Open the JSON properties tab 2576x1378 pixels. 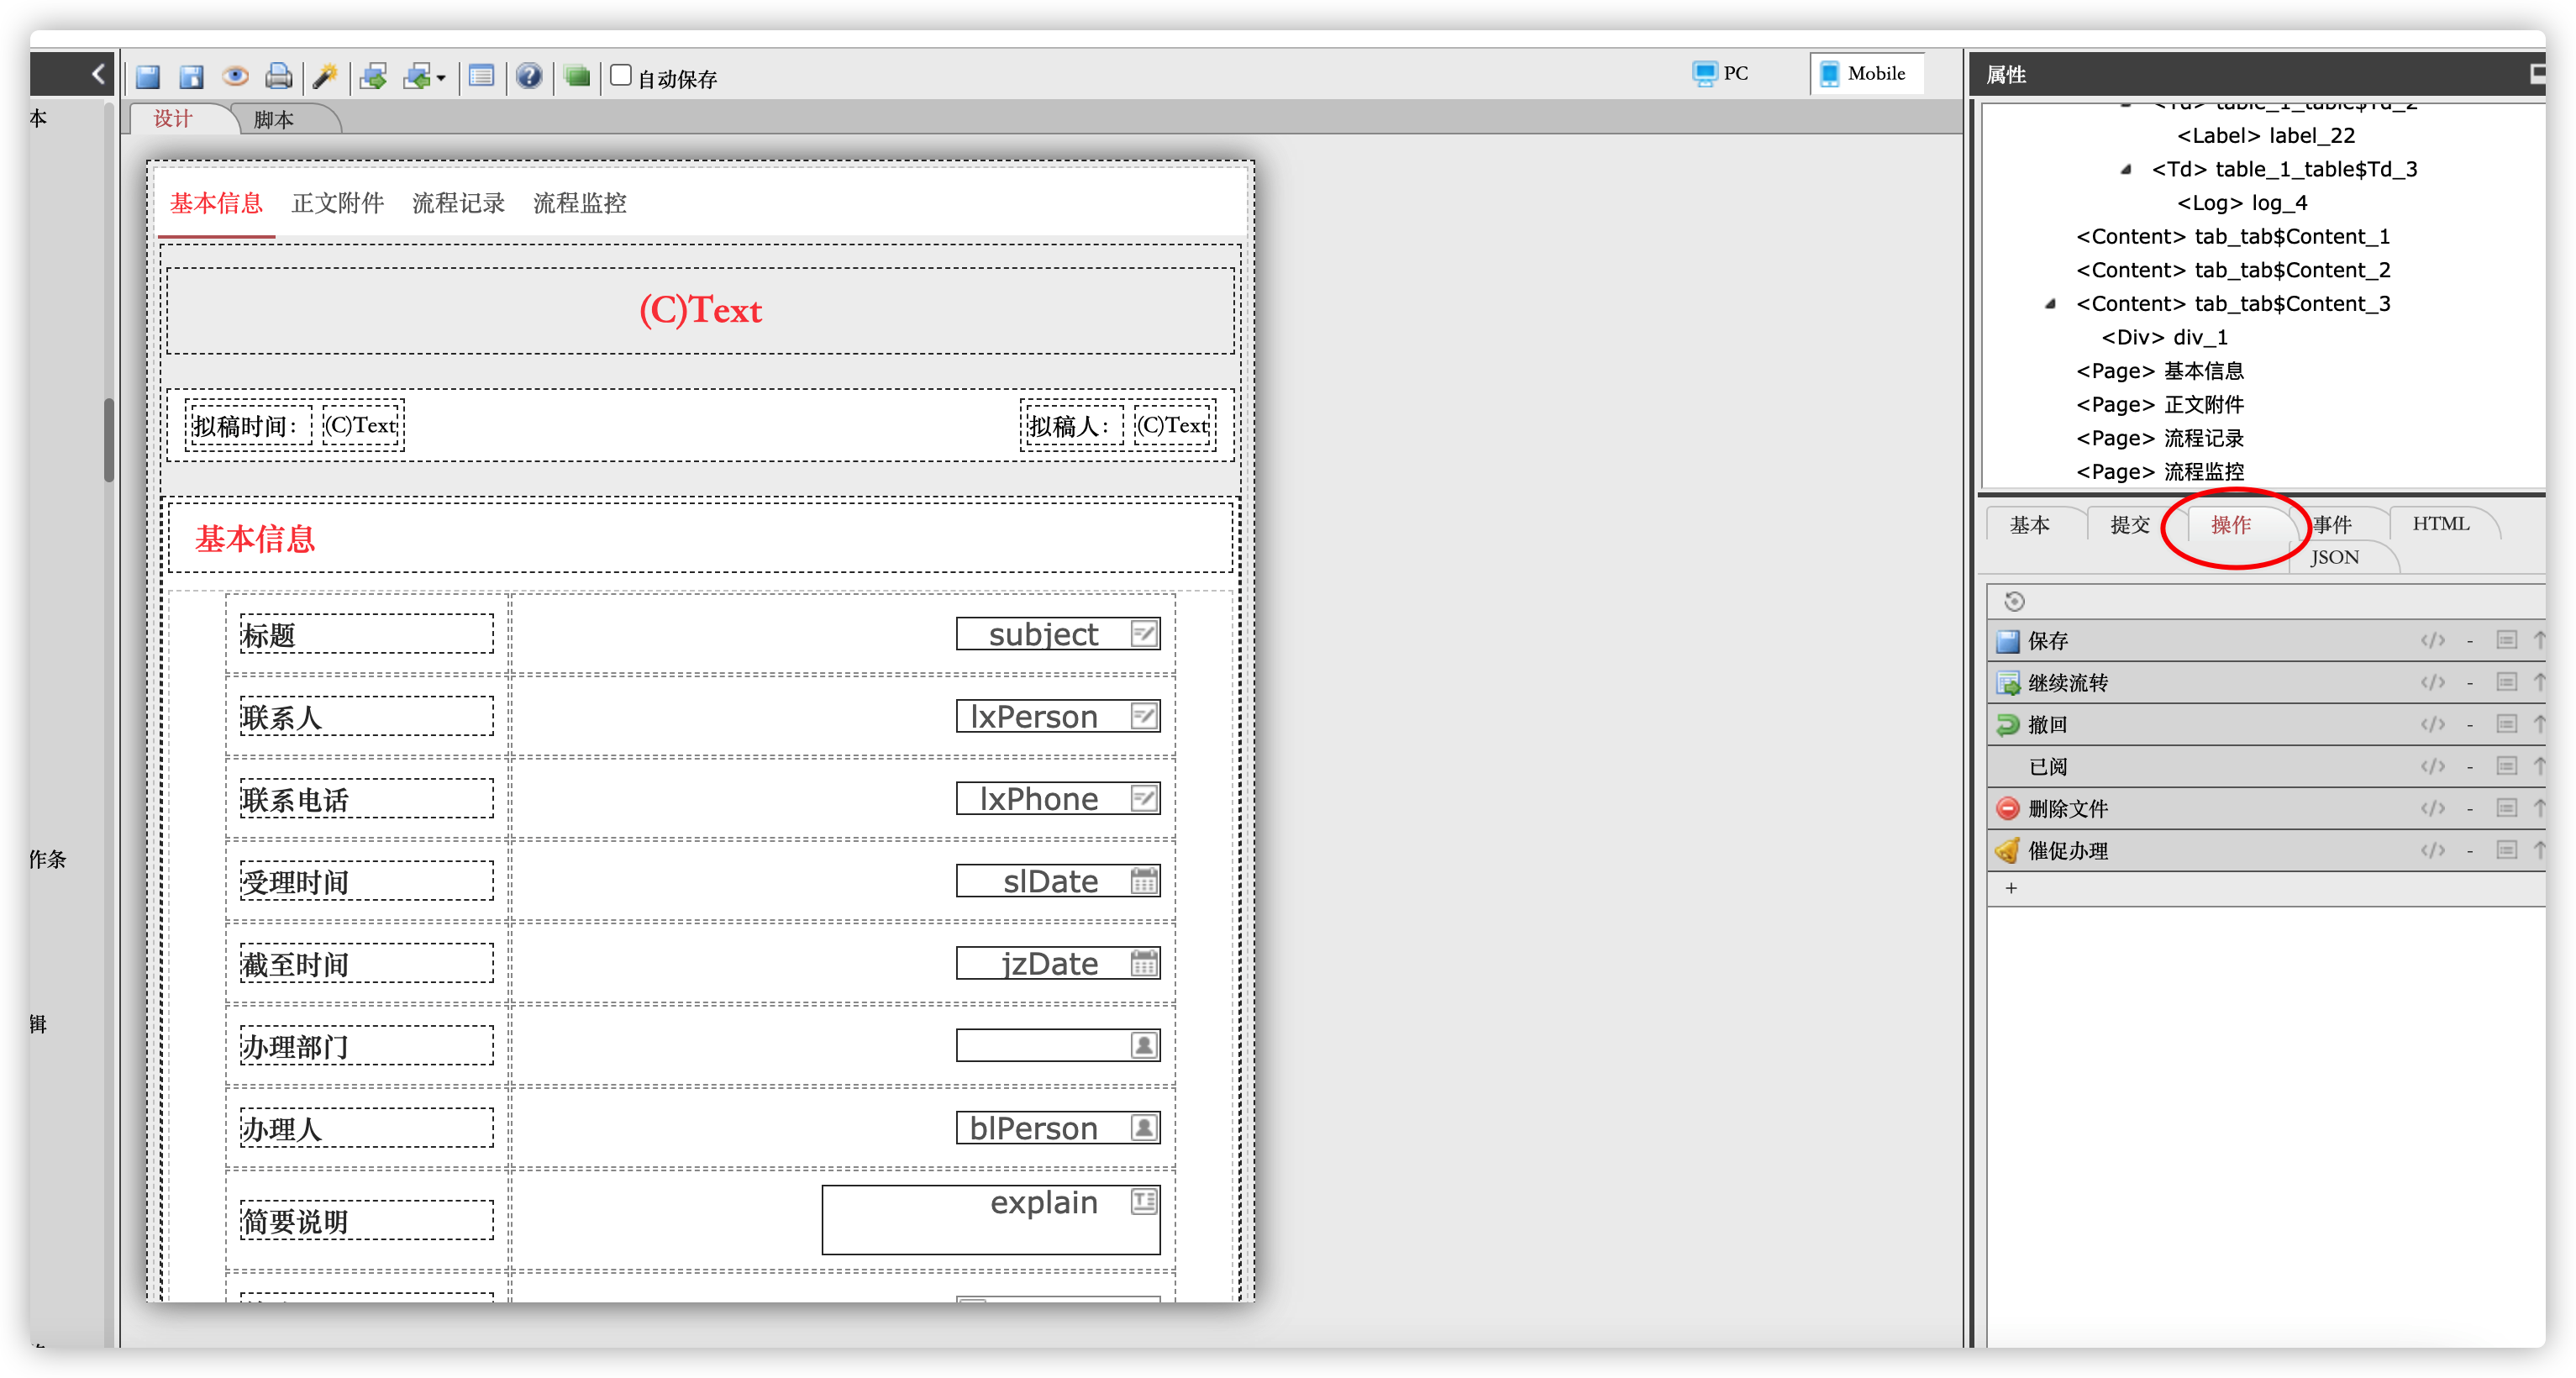(x=2335, y=558)
